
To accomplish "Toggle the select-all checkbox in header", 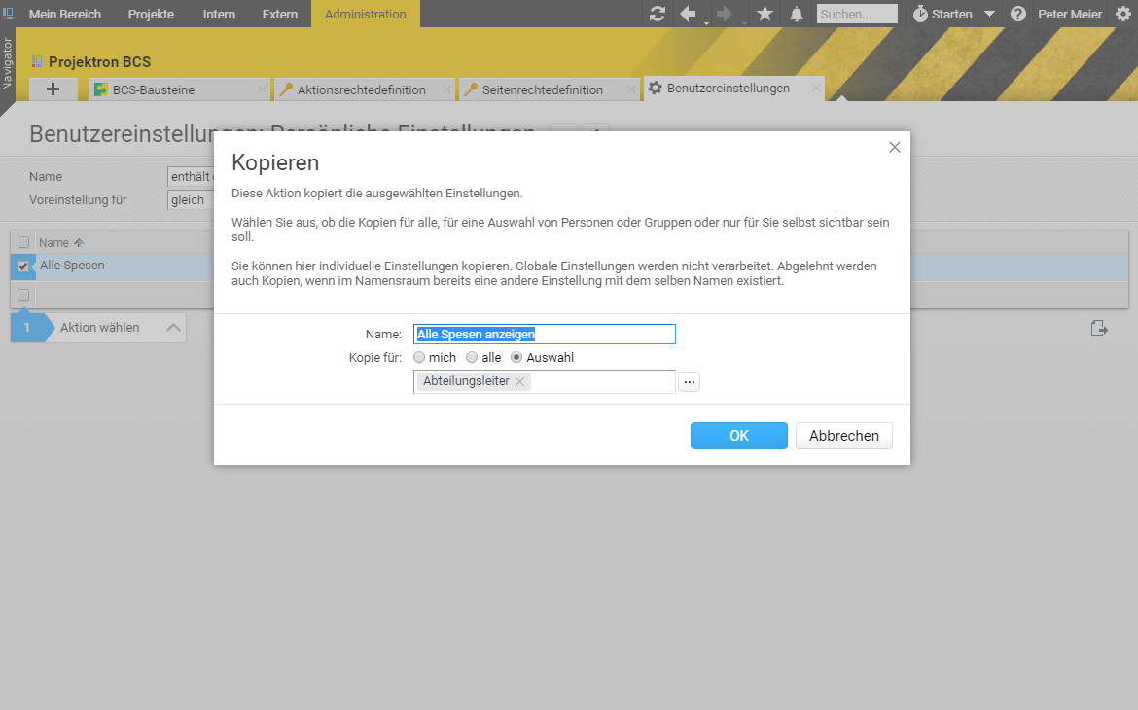I will tap(23, 242).
